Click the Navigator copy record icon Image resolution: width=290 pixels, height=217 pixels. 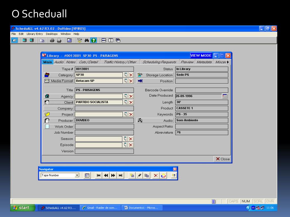[147, 175]
